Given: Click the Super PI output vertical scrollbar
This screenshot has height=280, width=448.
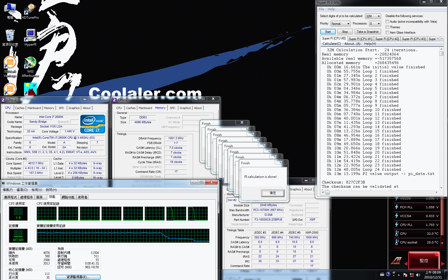Looking at the screenshot, I should [441, 118].
